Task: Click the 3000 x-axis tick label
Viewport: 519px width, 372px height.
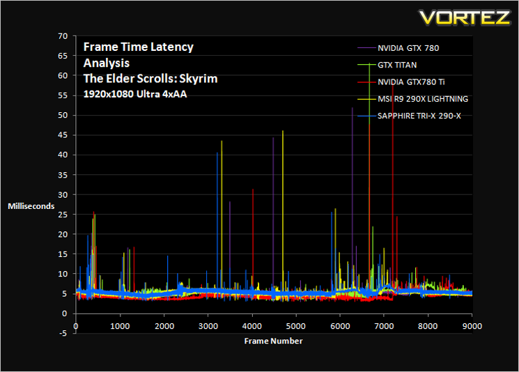Action: click(x=208, y=326)
